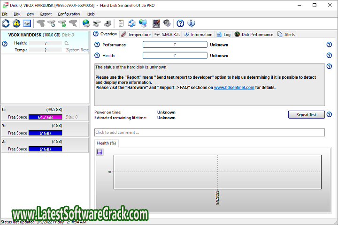Switch to the S.M.A.R.T. tab
Viewport: 338px width, 225px height.
tap(167, 34)
